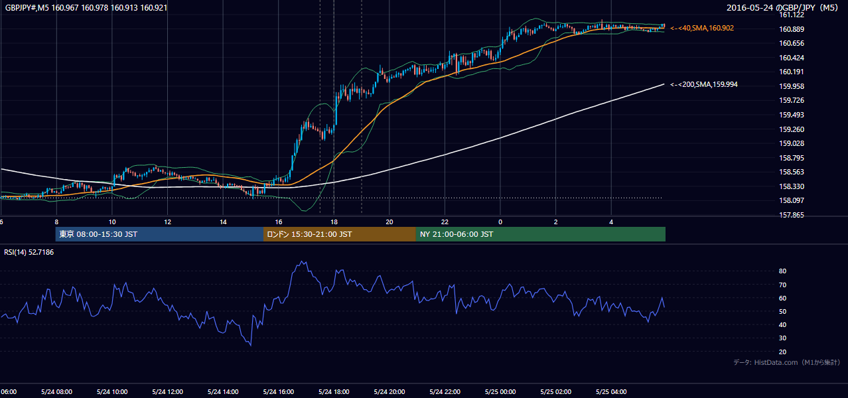
Task: Click hour 20 on the price chart time axis
Action: point(389,222)
